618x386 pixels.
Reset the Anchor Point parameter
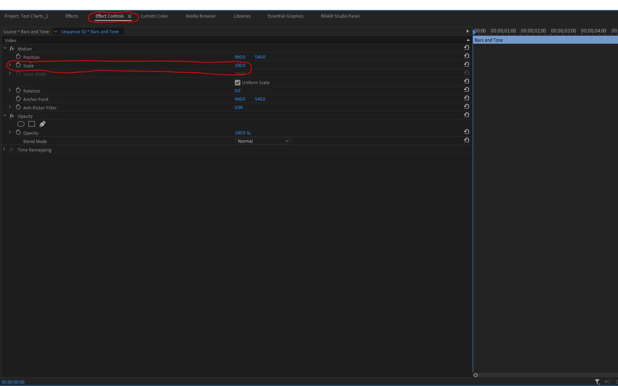[x=466, y=98]
